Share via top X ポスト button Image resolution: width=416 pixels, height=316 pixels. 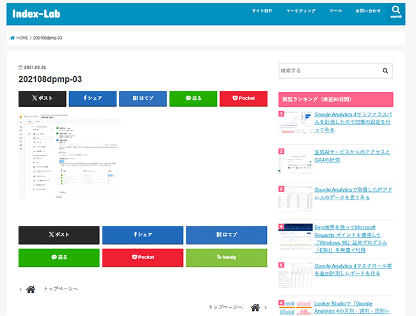42,99
